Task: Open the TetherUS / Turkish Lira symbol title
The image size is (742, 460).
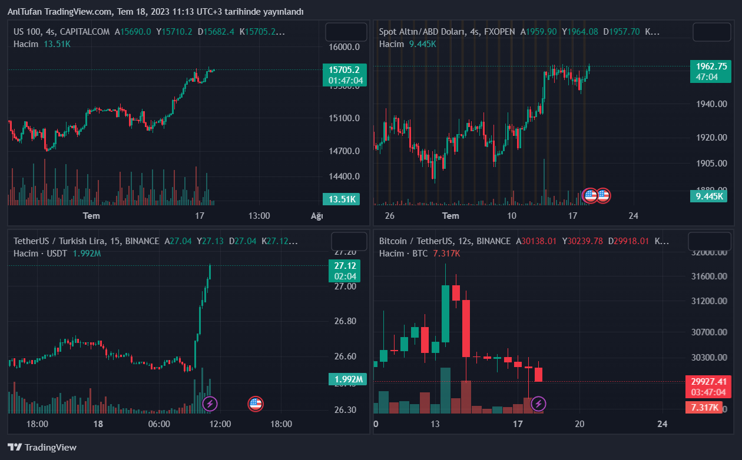Action: tap(86, 241)
